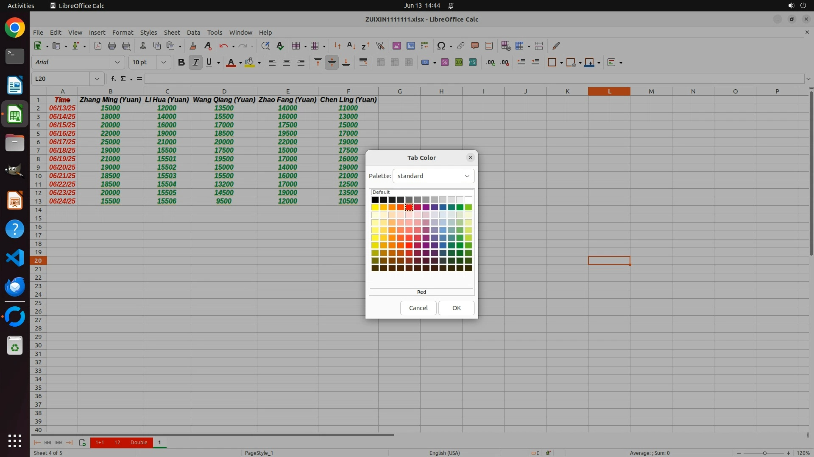814x457 pixels.
Task: Toggle Bold formatting button
Action: point(181,62)
